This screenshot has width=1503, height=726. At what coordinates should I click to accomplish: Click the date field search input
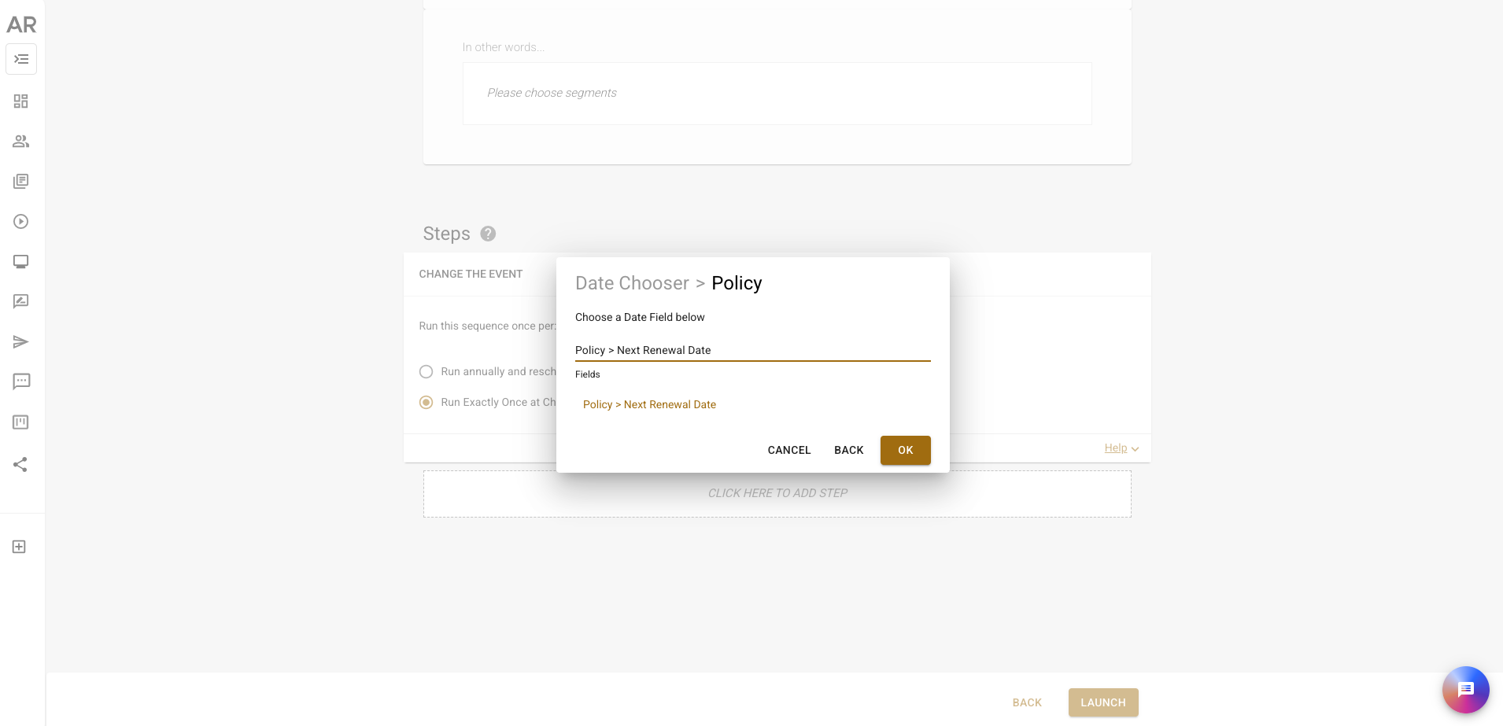tap(753, 350)
